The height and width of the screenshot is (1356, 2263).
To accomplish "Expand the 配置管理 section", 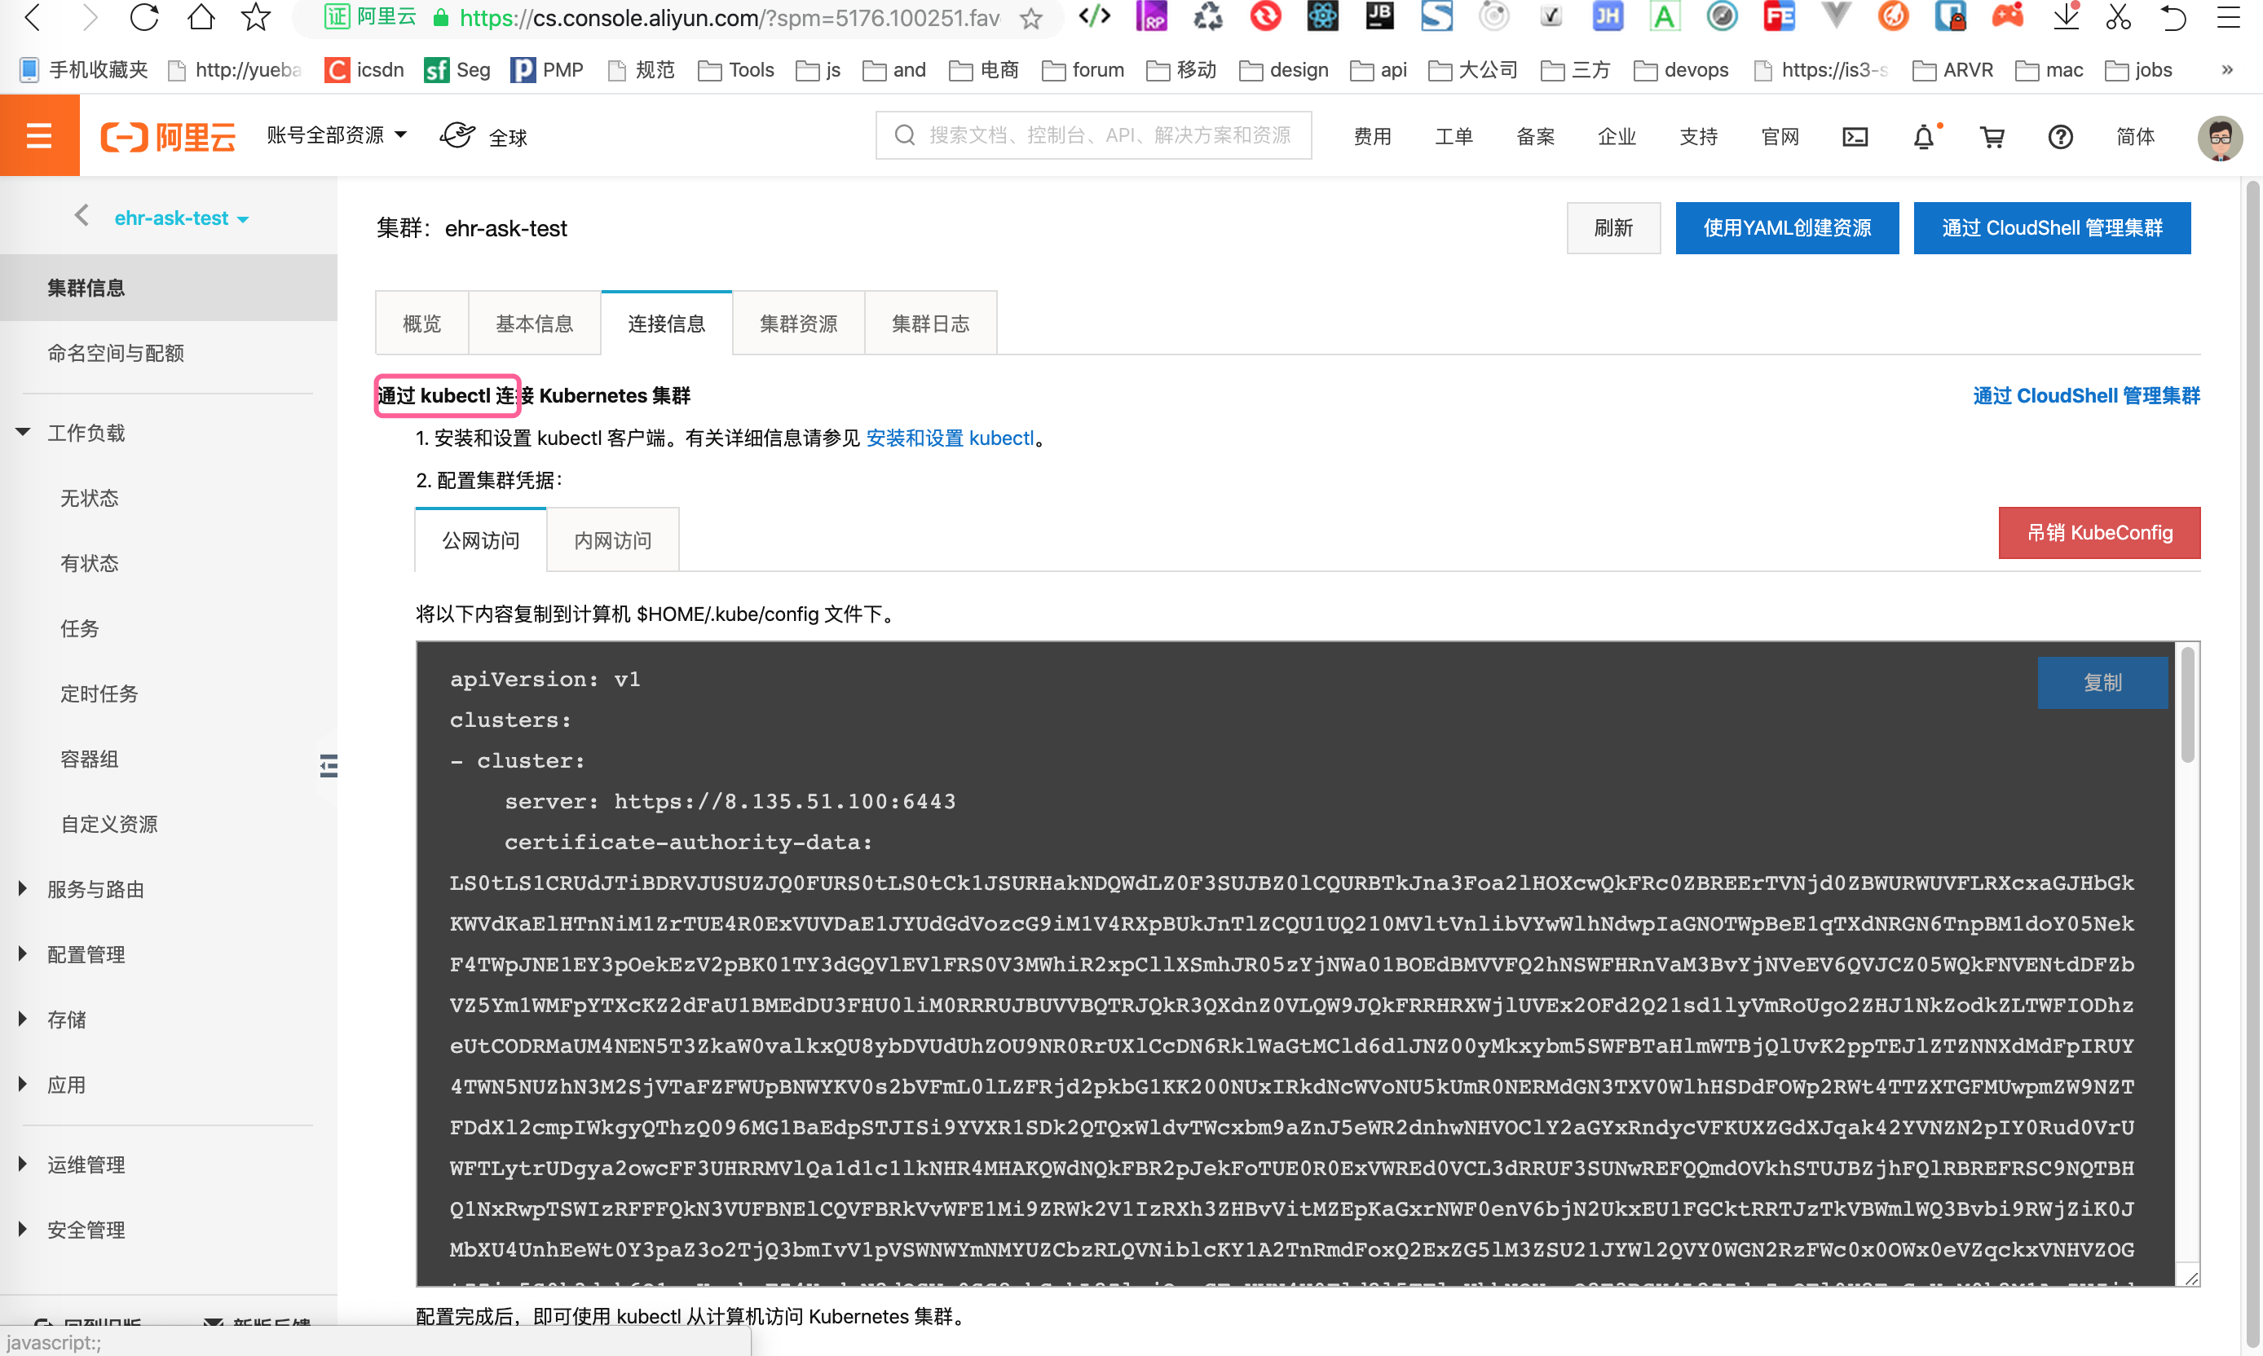I will coord(86,954).
